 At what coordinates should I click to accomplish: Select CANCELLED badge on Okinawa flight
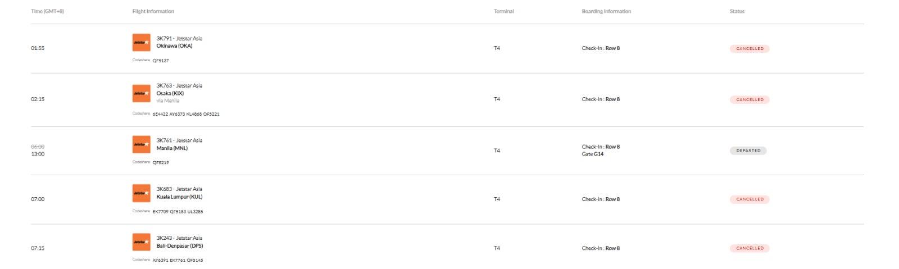click(750, 49)
